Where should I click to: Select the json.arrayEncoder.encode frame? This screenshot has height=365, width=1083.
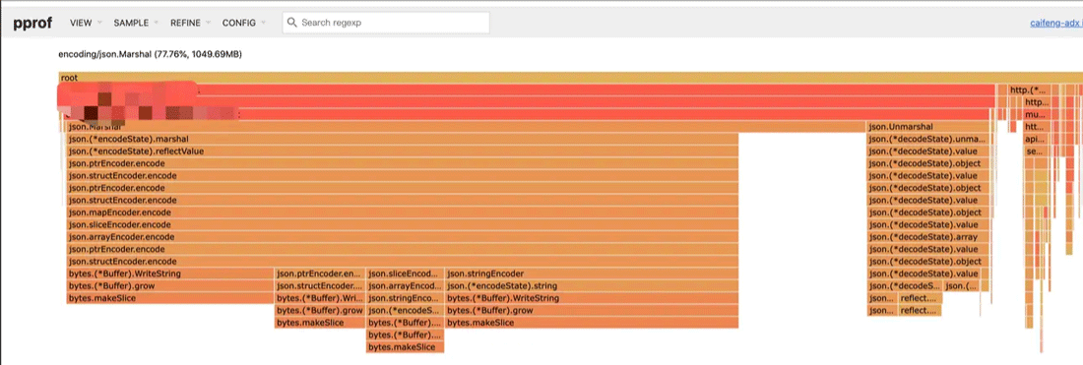pos(403,237)
